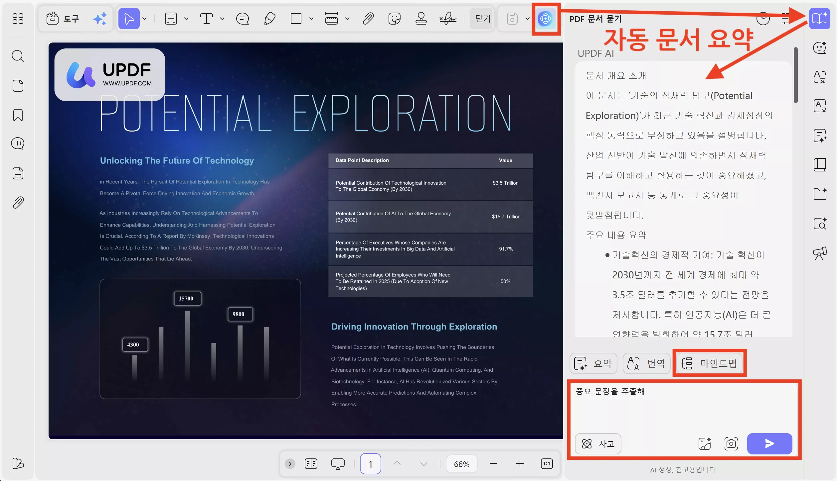837x481 pixels.
Task: Toggle presentation mode in the bottom bar
Action: pos(338,463)
